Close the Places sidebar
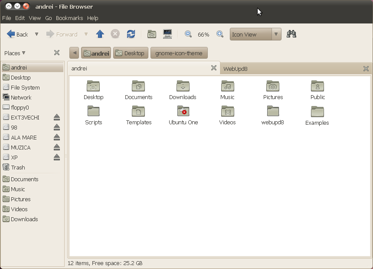 click(57, 53)
